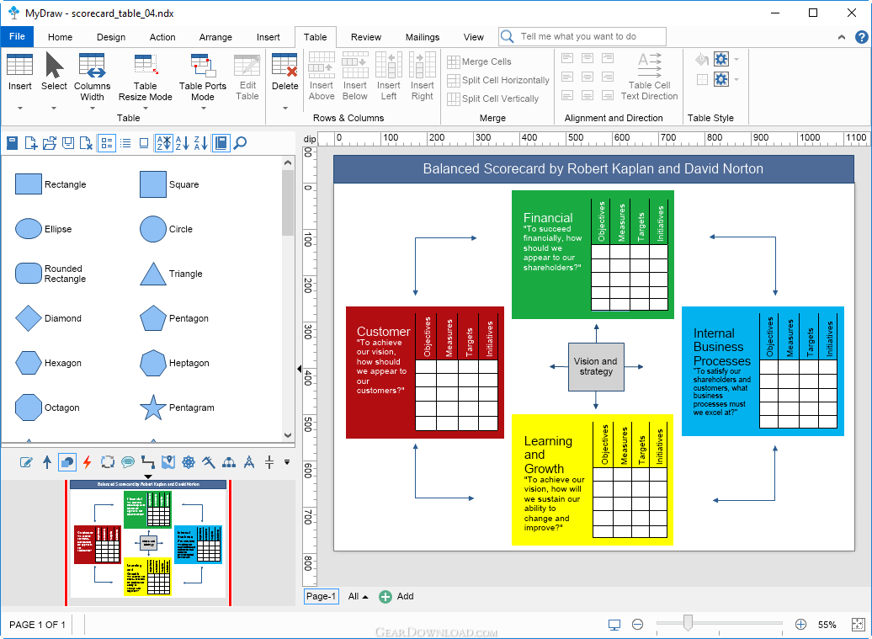
Task: Click the zoom slider handle
Action: [x=688, y=623]
